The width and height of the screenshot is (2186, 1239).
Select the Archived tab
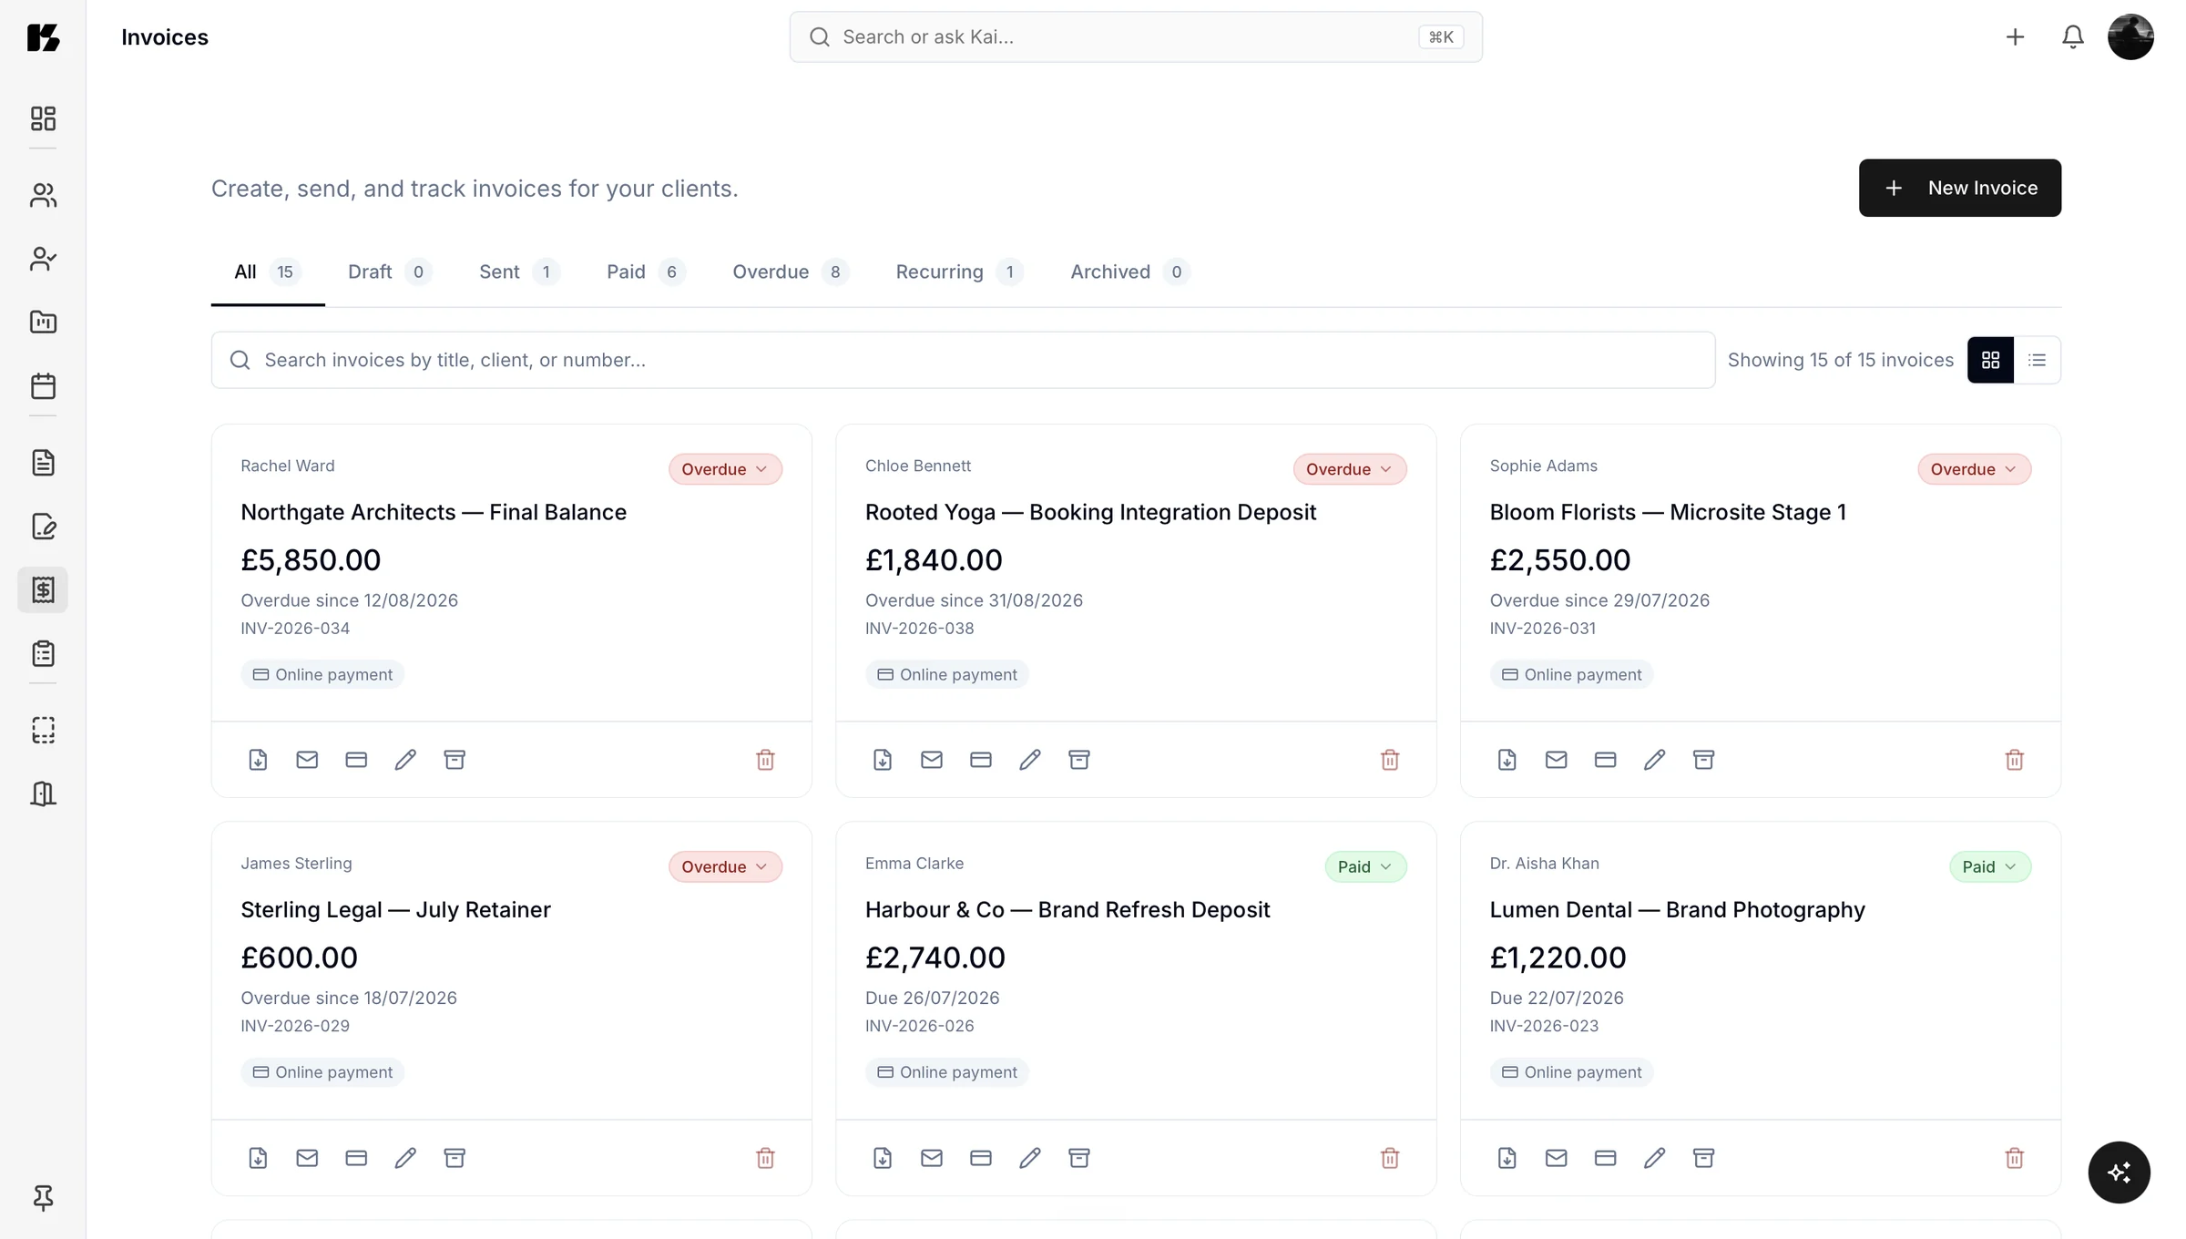1129,272
